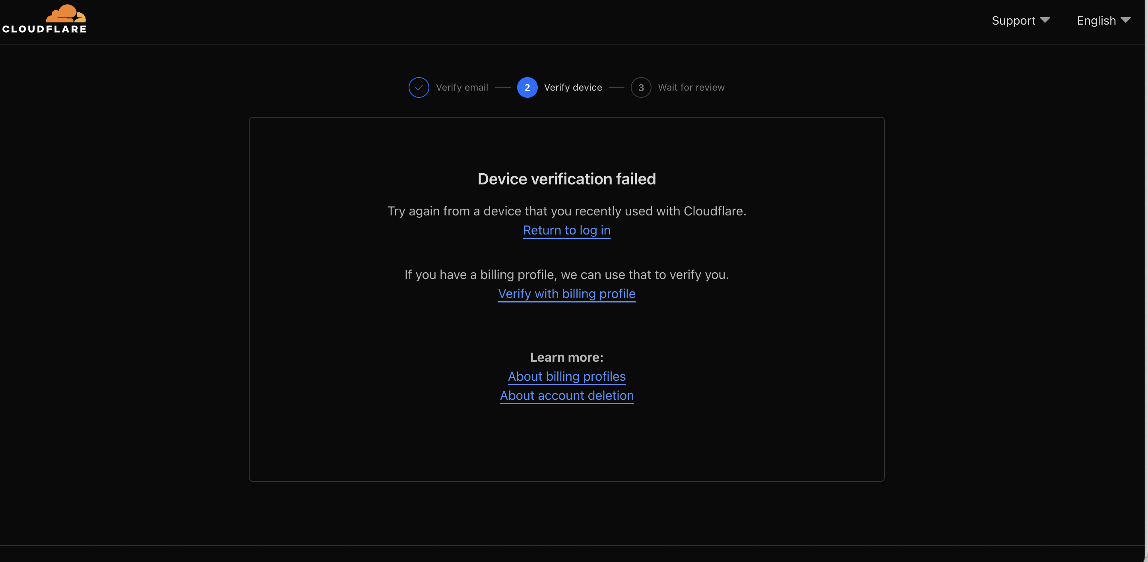This screenshot has height=562, width=1148.
Task: Click the English dropdown arrow
Action: click(x=1126, y=20)
